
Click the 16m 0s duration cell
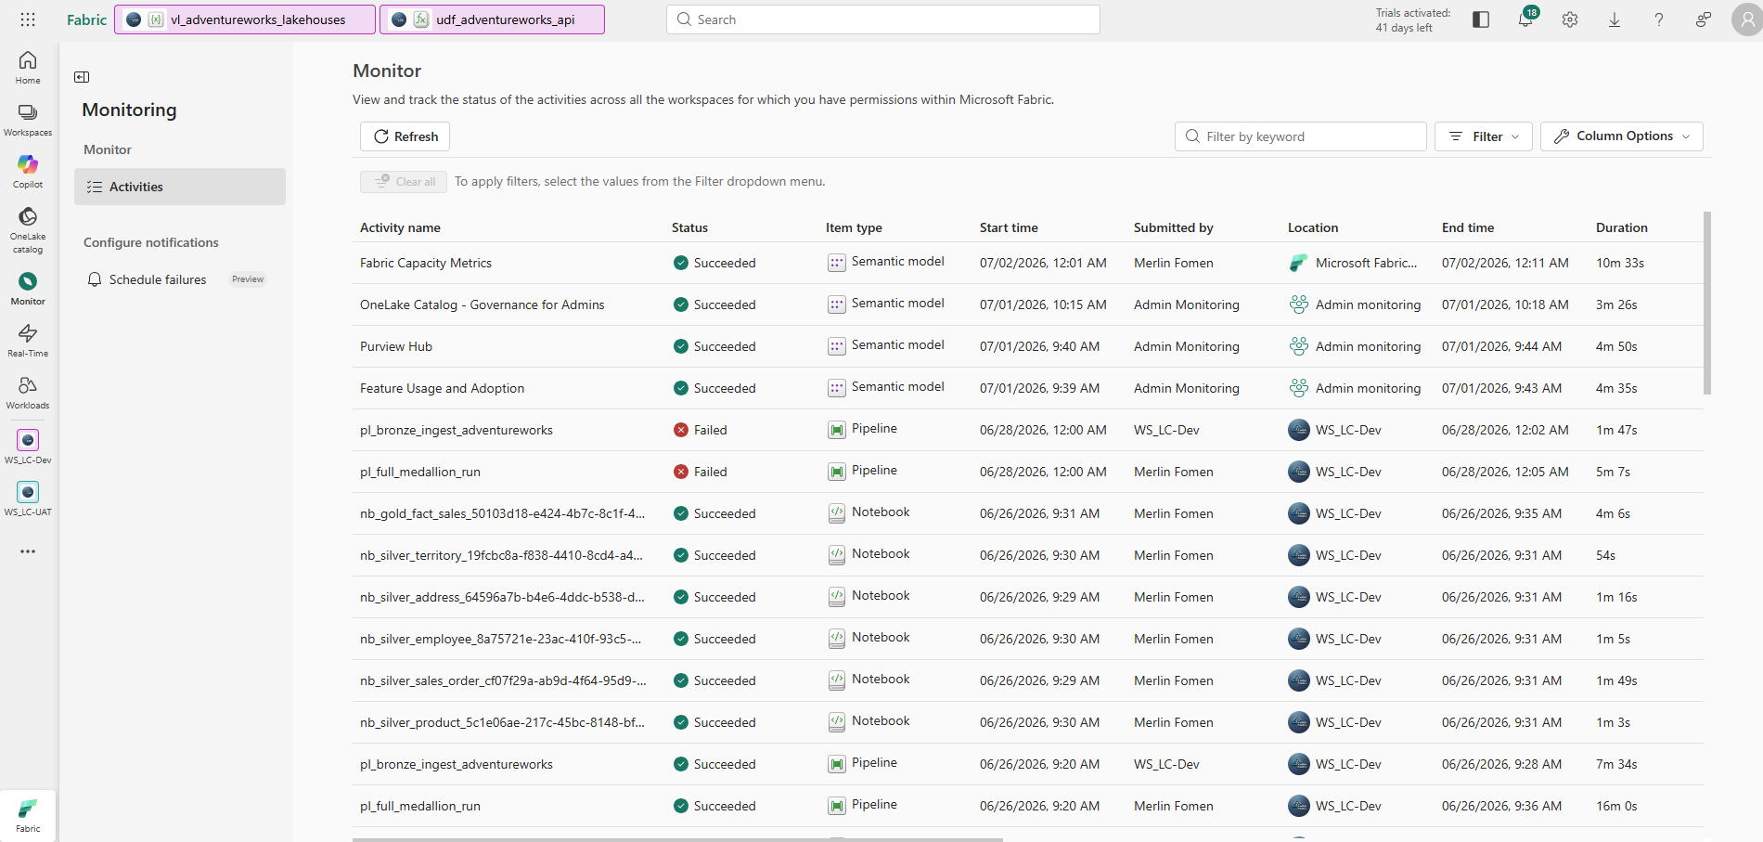pos(1616,806)
